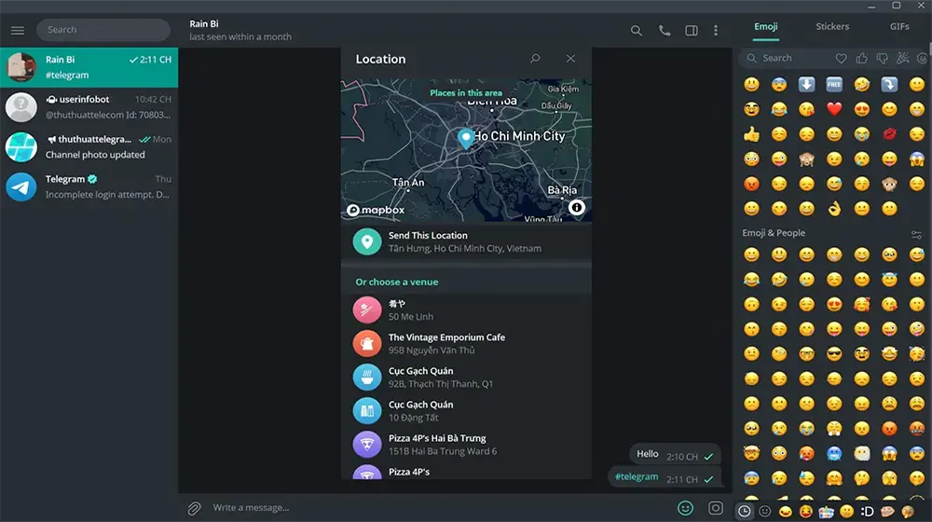Select the troll face emoji pack
The image size is (932, 522).
[887, 512]
